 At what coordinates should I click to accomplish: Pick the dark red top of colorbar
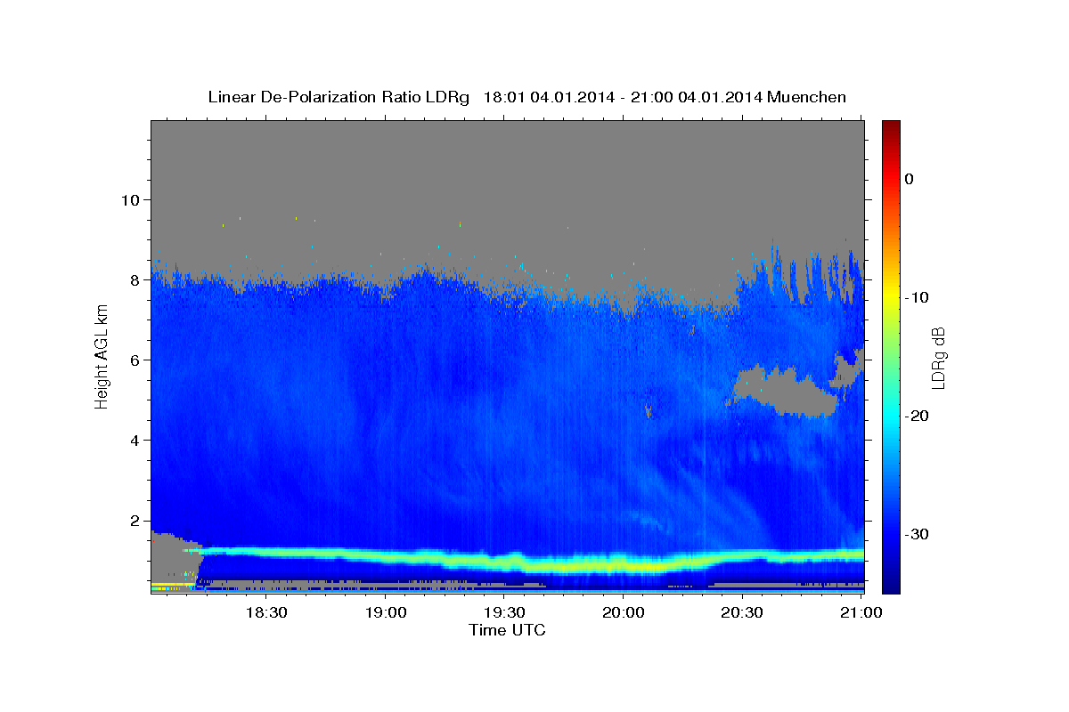(891, 126)
